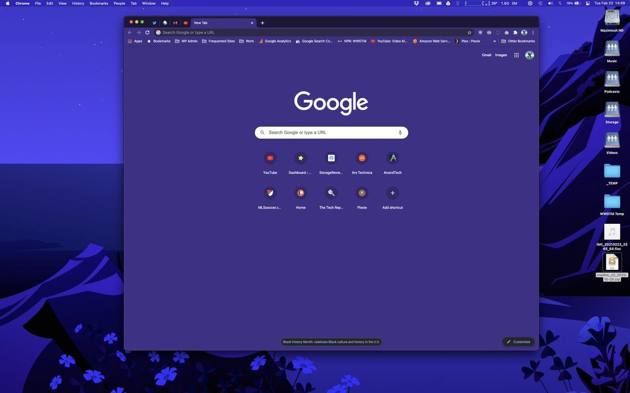Open the YouTube: Video M... bookmark
Viewport: 630px width, 393px height.
(x=389, y=41)
